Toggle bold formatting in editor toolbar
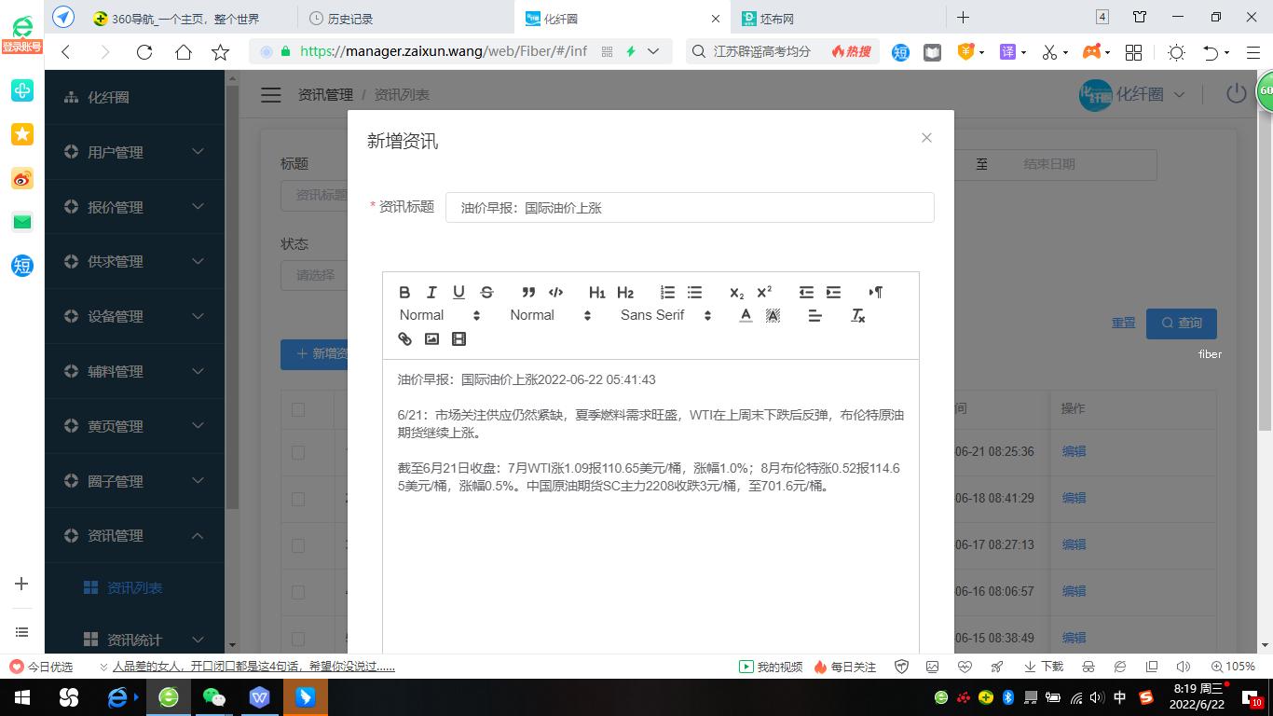 point(404,292)
